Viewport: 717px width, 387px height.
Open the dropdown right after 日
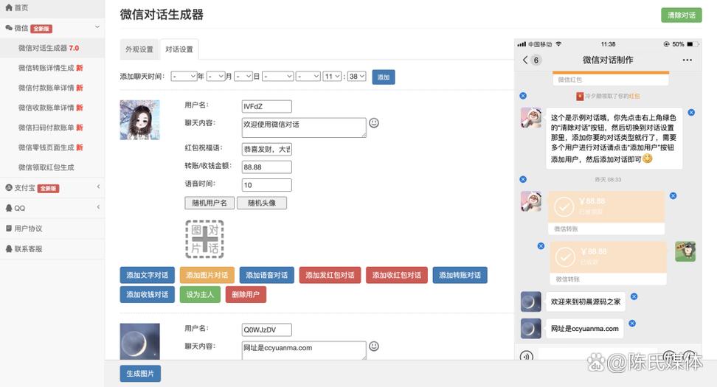(277, 77)
